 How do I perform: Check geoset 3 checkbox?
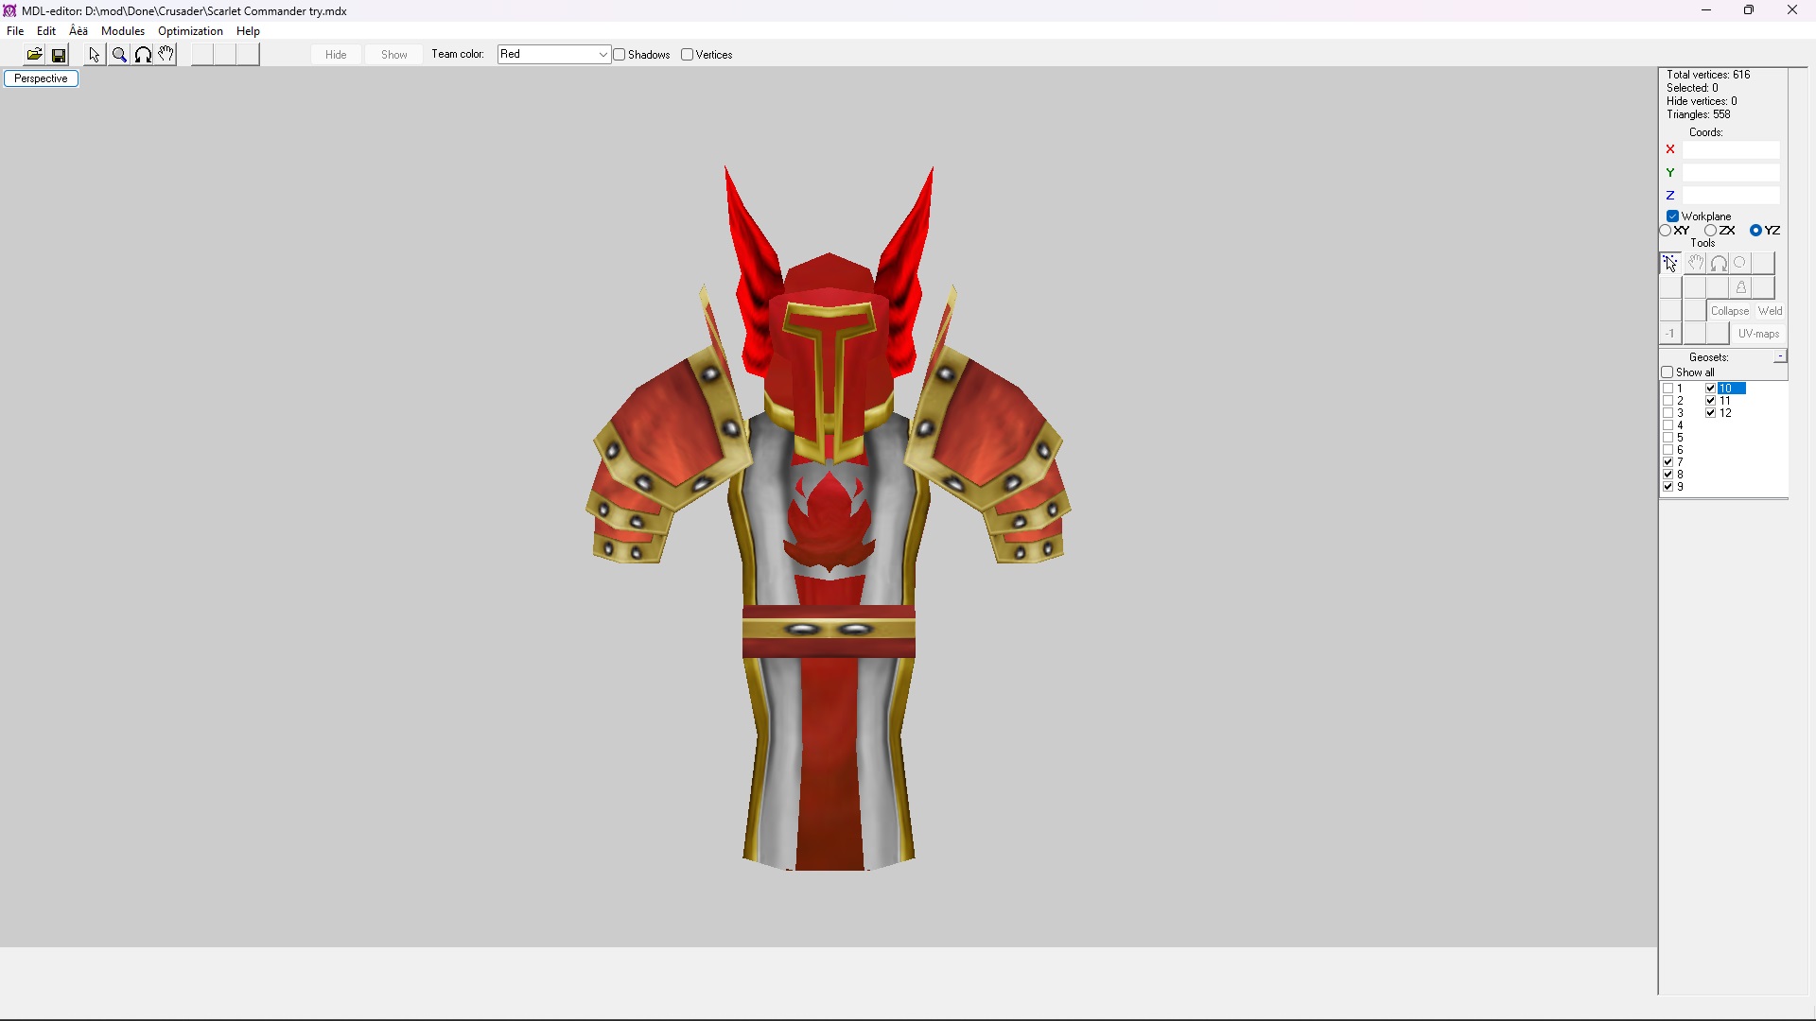point(1668,413)
